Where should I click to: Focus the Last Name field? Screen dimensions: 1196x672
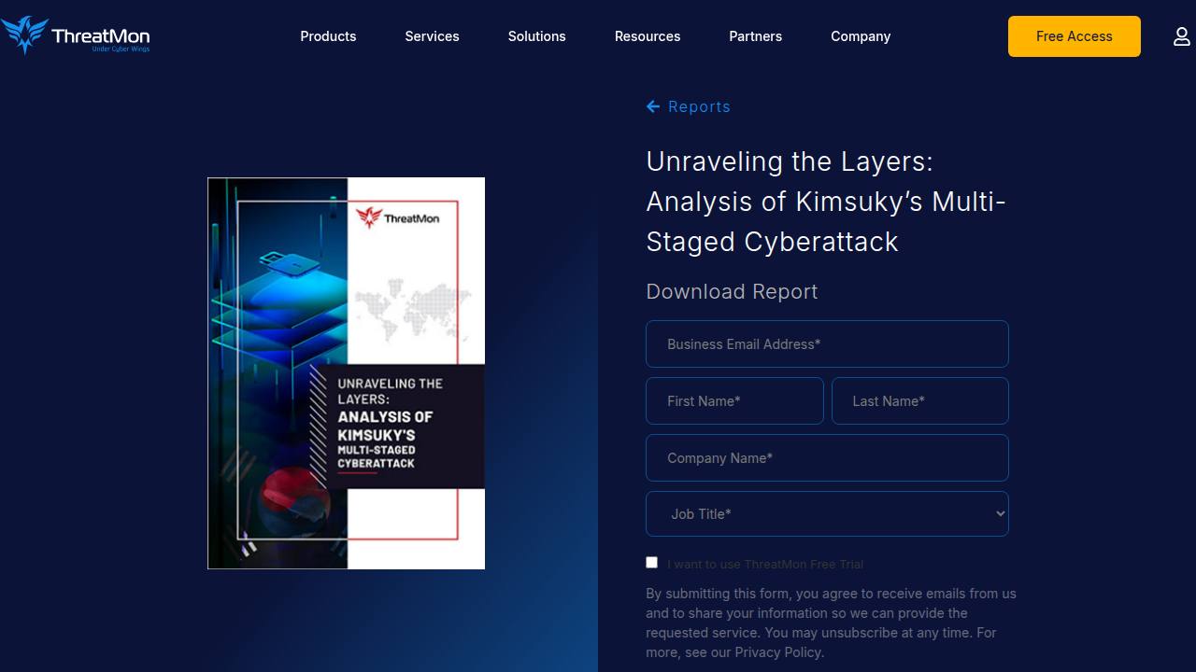pos(920,401)
